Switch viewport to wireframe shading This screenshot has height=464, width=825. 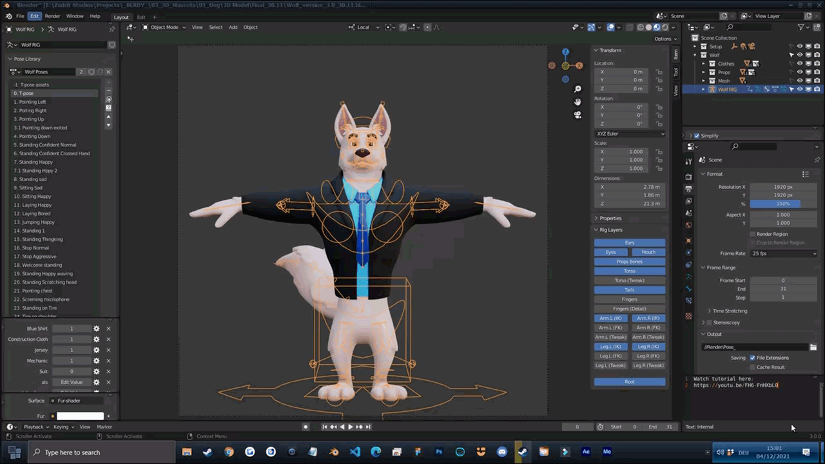click(x=641, y=27)
